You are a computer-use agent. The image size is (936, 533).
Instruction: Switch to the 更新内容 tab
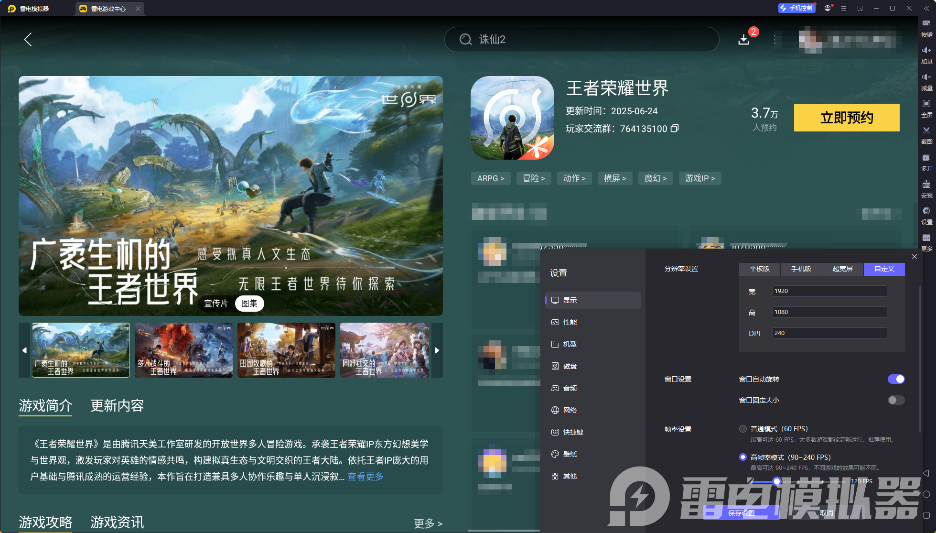(x=117, y=406)
